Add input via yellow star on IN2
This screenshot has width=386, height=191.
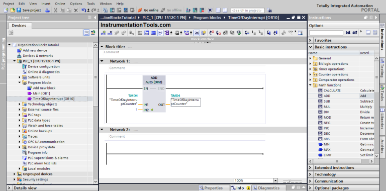pos(152,110)
